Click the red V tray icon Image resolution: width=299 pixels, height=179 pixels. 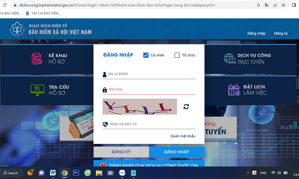pos(254,173)
